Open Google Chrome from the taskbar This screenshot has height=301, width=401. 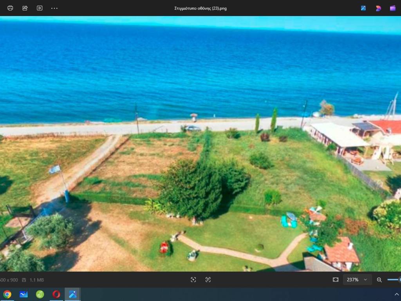click(x=7, y=294)
